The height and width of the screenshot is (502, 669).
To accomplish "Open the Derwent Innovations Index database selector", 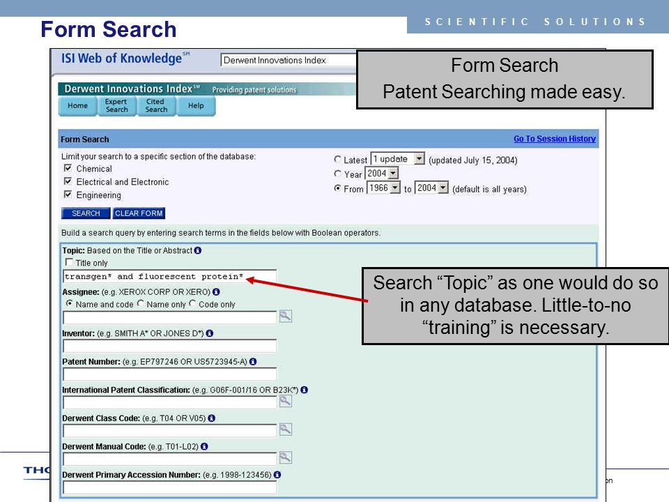I will [289, 60].
